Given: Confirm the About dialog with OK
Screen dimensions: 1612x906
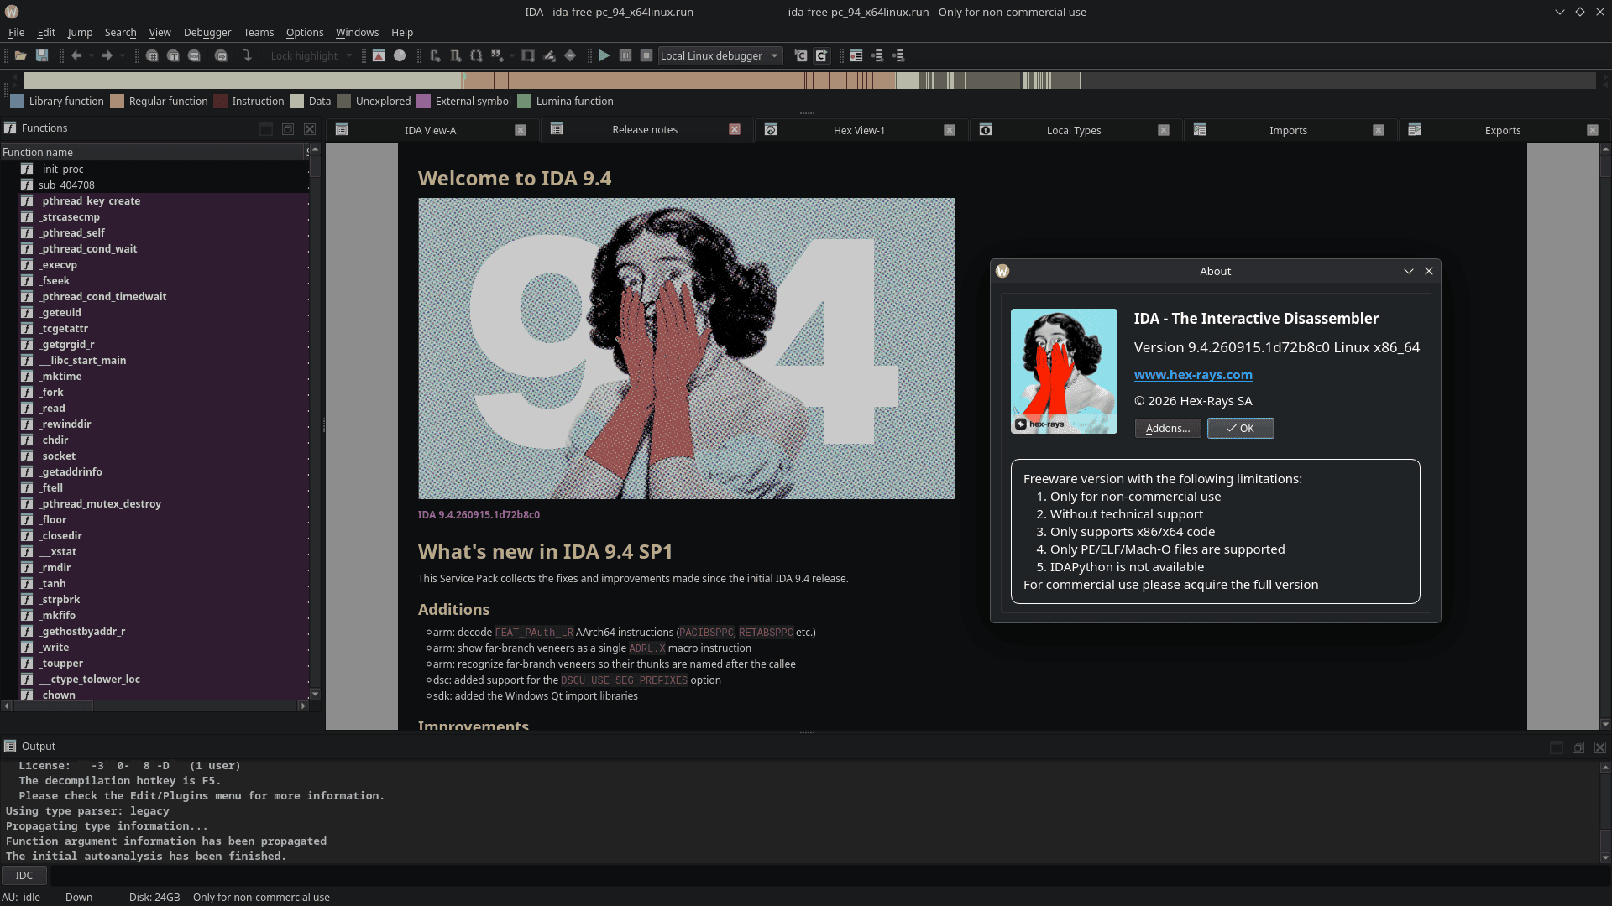Looking at the screenshot, I should click(x=1240, y=428).
